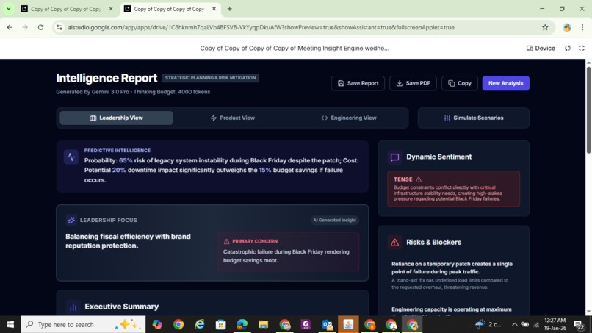Click the weather widget in taskbar

[x=488, y=324]
